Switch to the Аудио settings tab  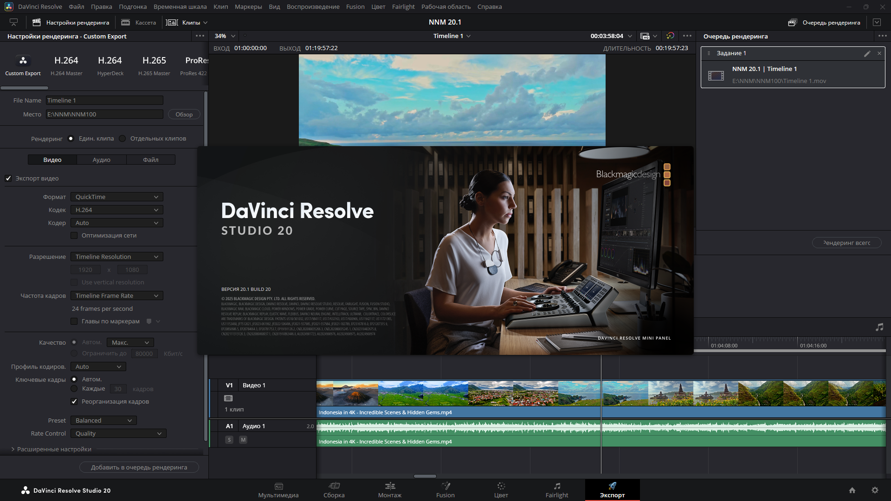coord(102,160)
